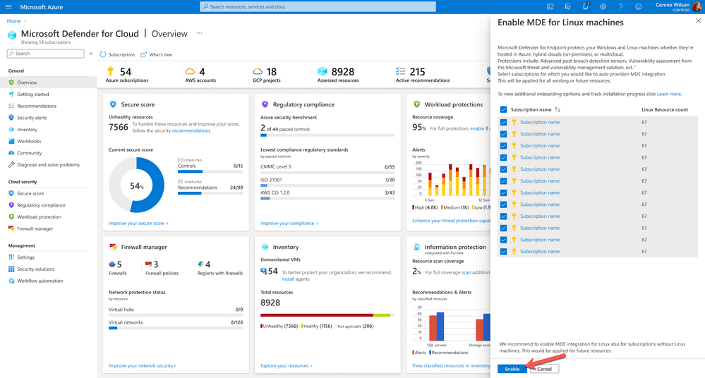Click the Secure score card shield icon
This screenshot has height=378, width=705.
[113, 104]
